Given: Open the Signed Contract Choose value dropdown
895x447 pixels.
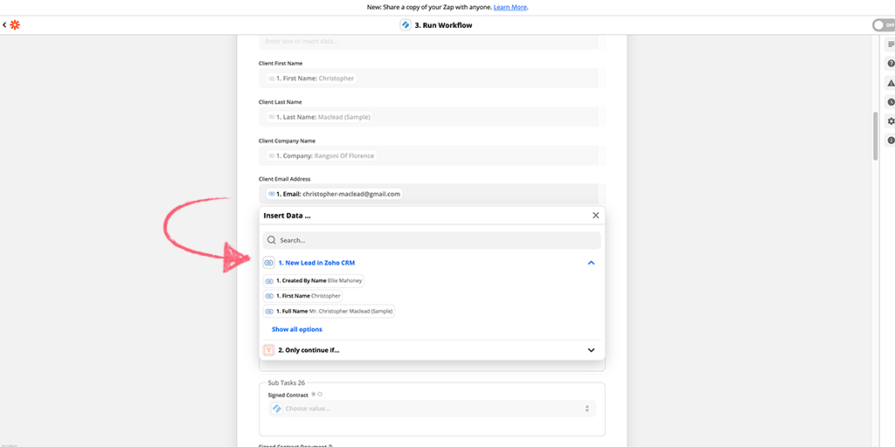Looking at the screenshot, I should pos(432,409).
